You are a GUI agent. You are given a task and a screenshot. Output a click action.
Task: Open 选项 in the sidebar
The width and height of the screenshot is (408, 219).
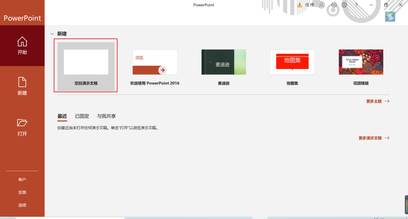point(22,205)
